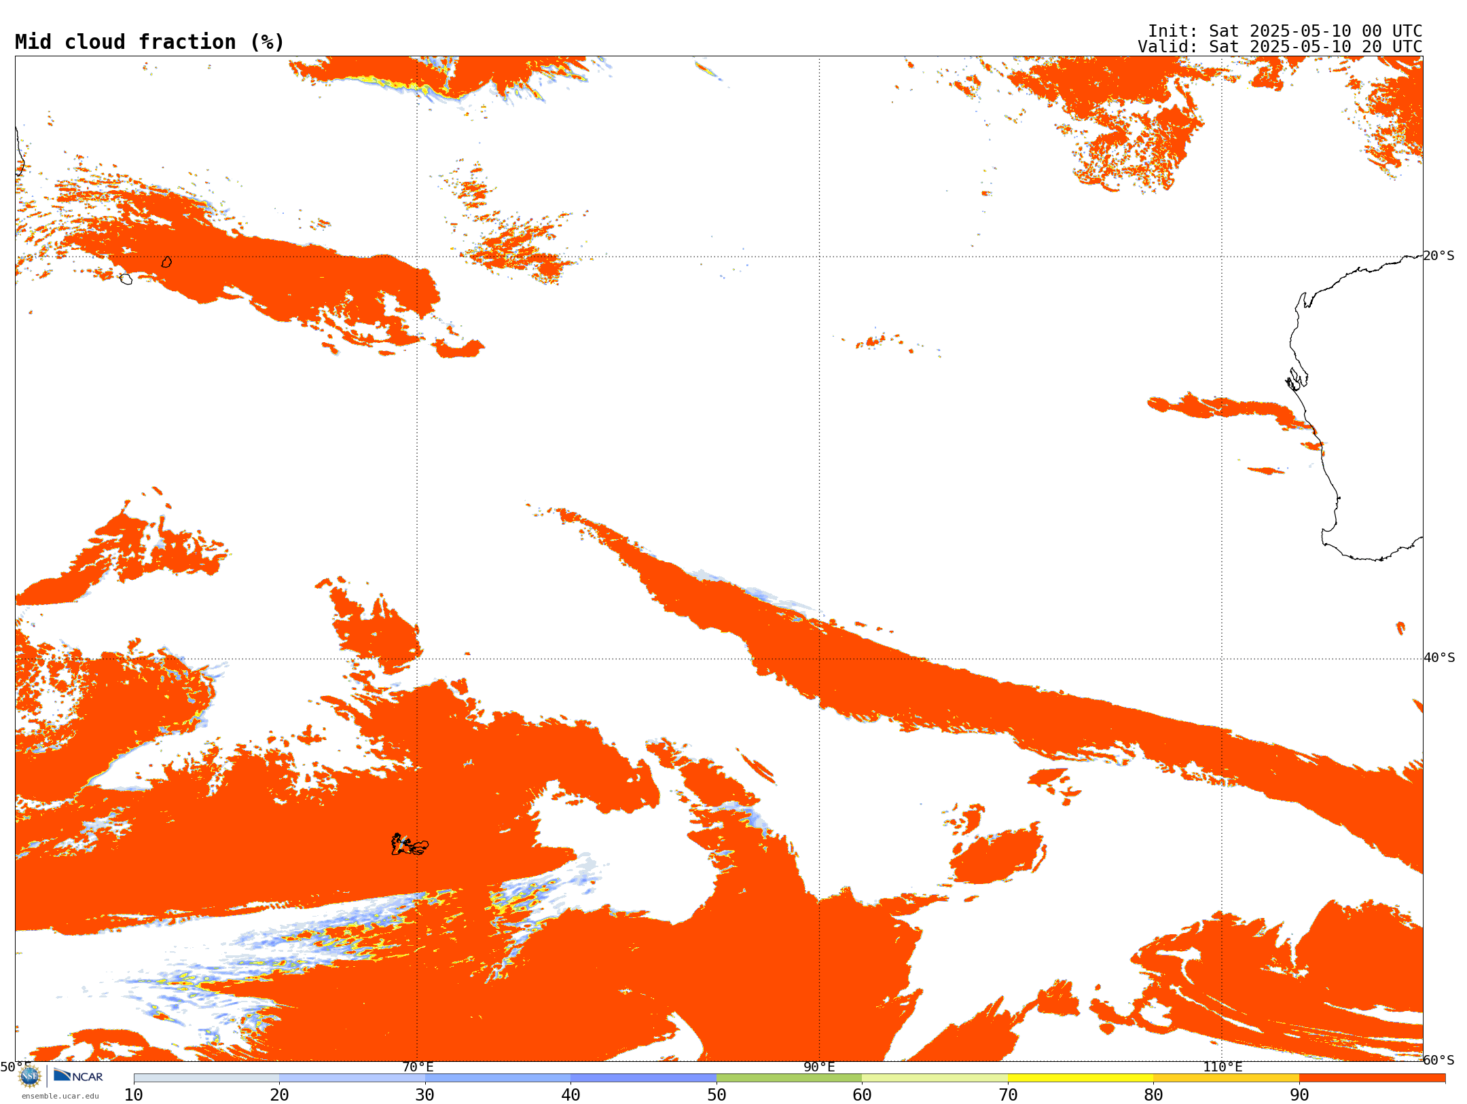
Task: Pick the pale yellow 60-70 colorbar segment
Action: [935, 1078]
